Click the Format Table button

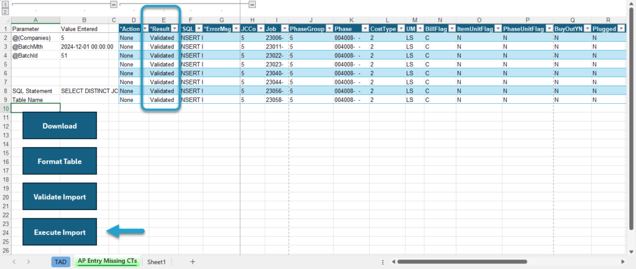click(x=60, y=161)
